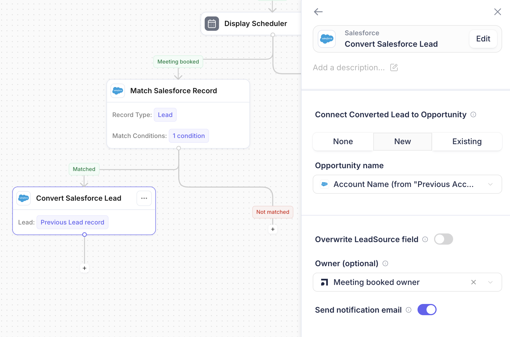Image resolution: width=510 pixels, height=337 pixels.
Task: Select the None opportunity option
Action: click(343, 141)
